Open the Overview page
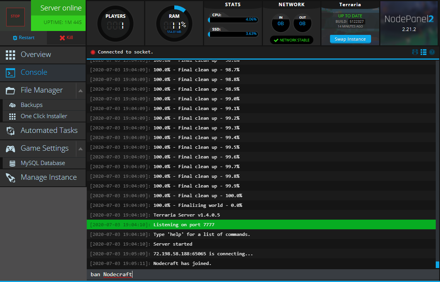 pyautogui.click(x=36, y=55)
